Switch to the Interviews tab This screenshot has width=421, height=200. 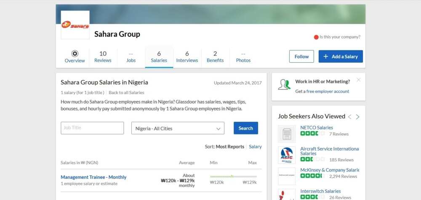(187, 57)
